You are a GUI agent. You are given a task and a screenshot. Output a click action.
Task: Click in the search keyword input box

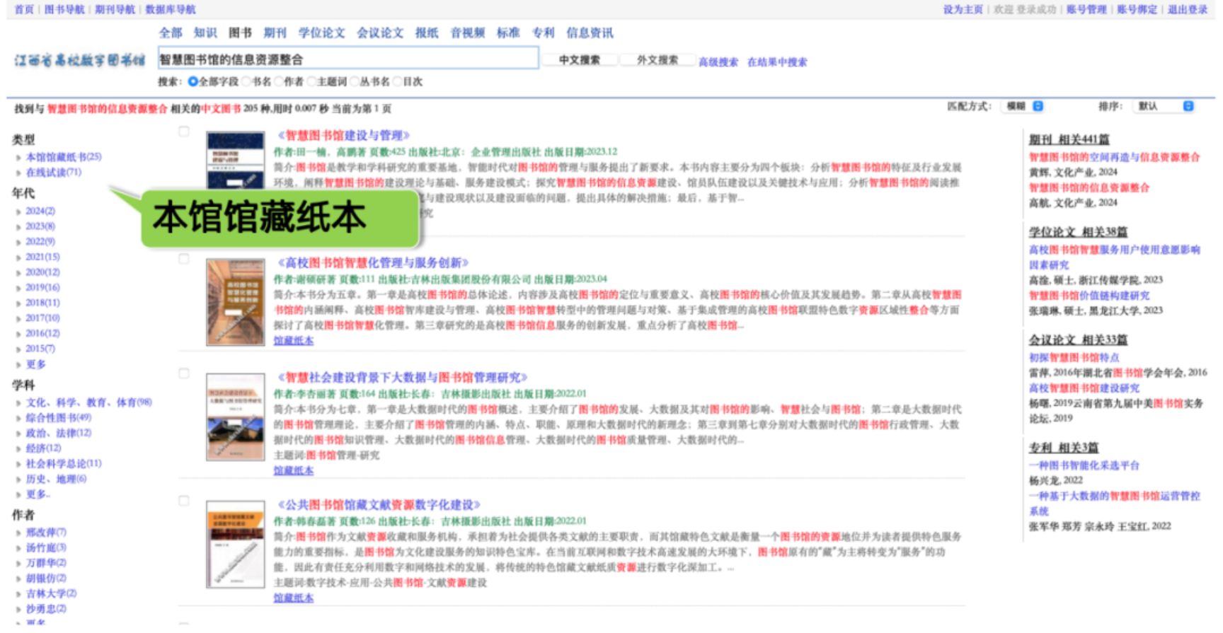pyautogui.click(x=347, y=59)
